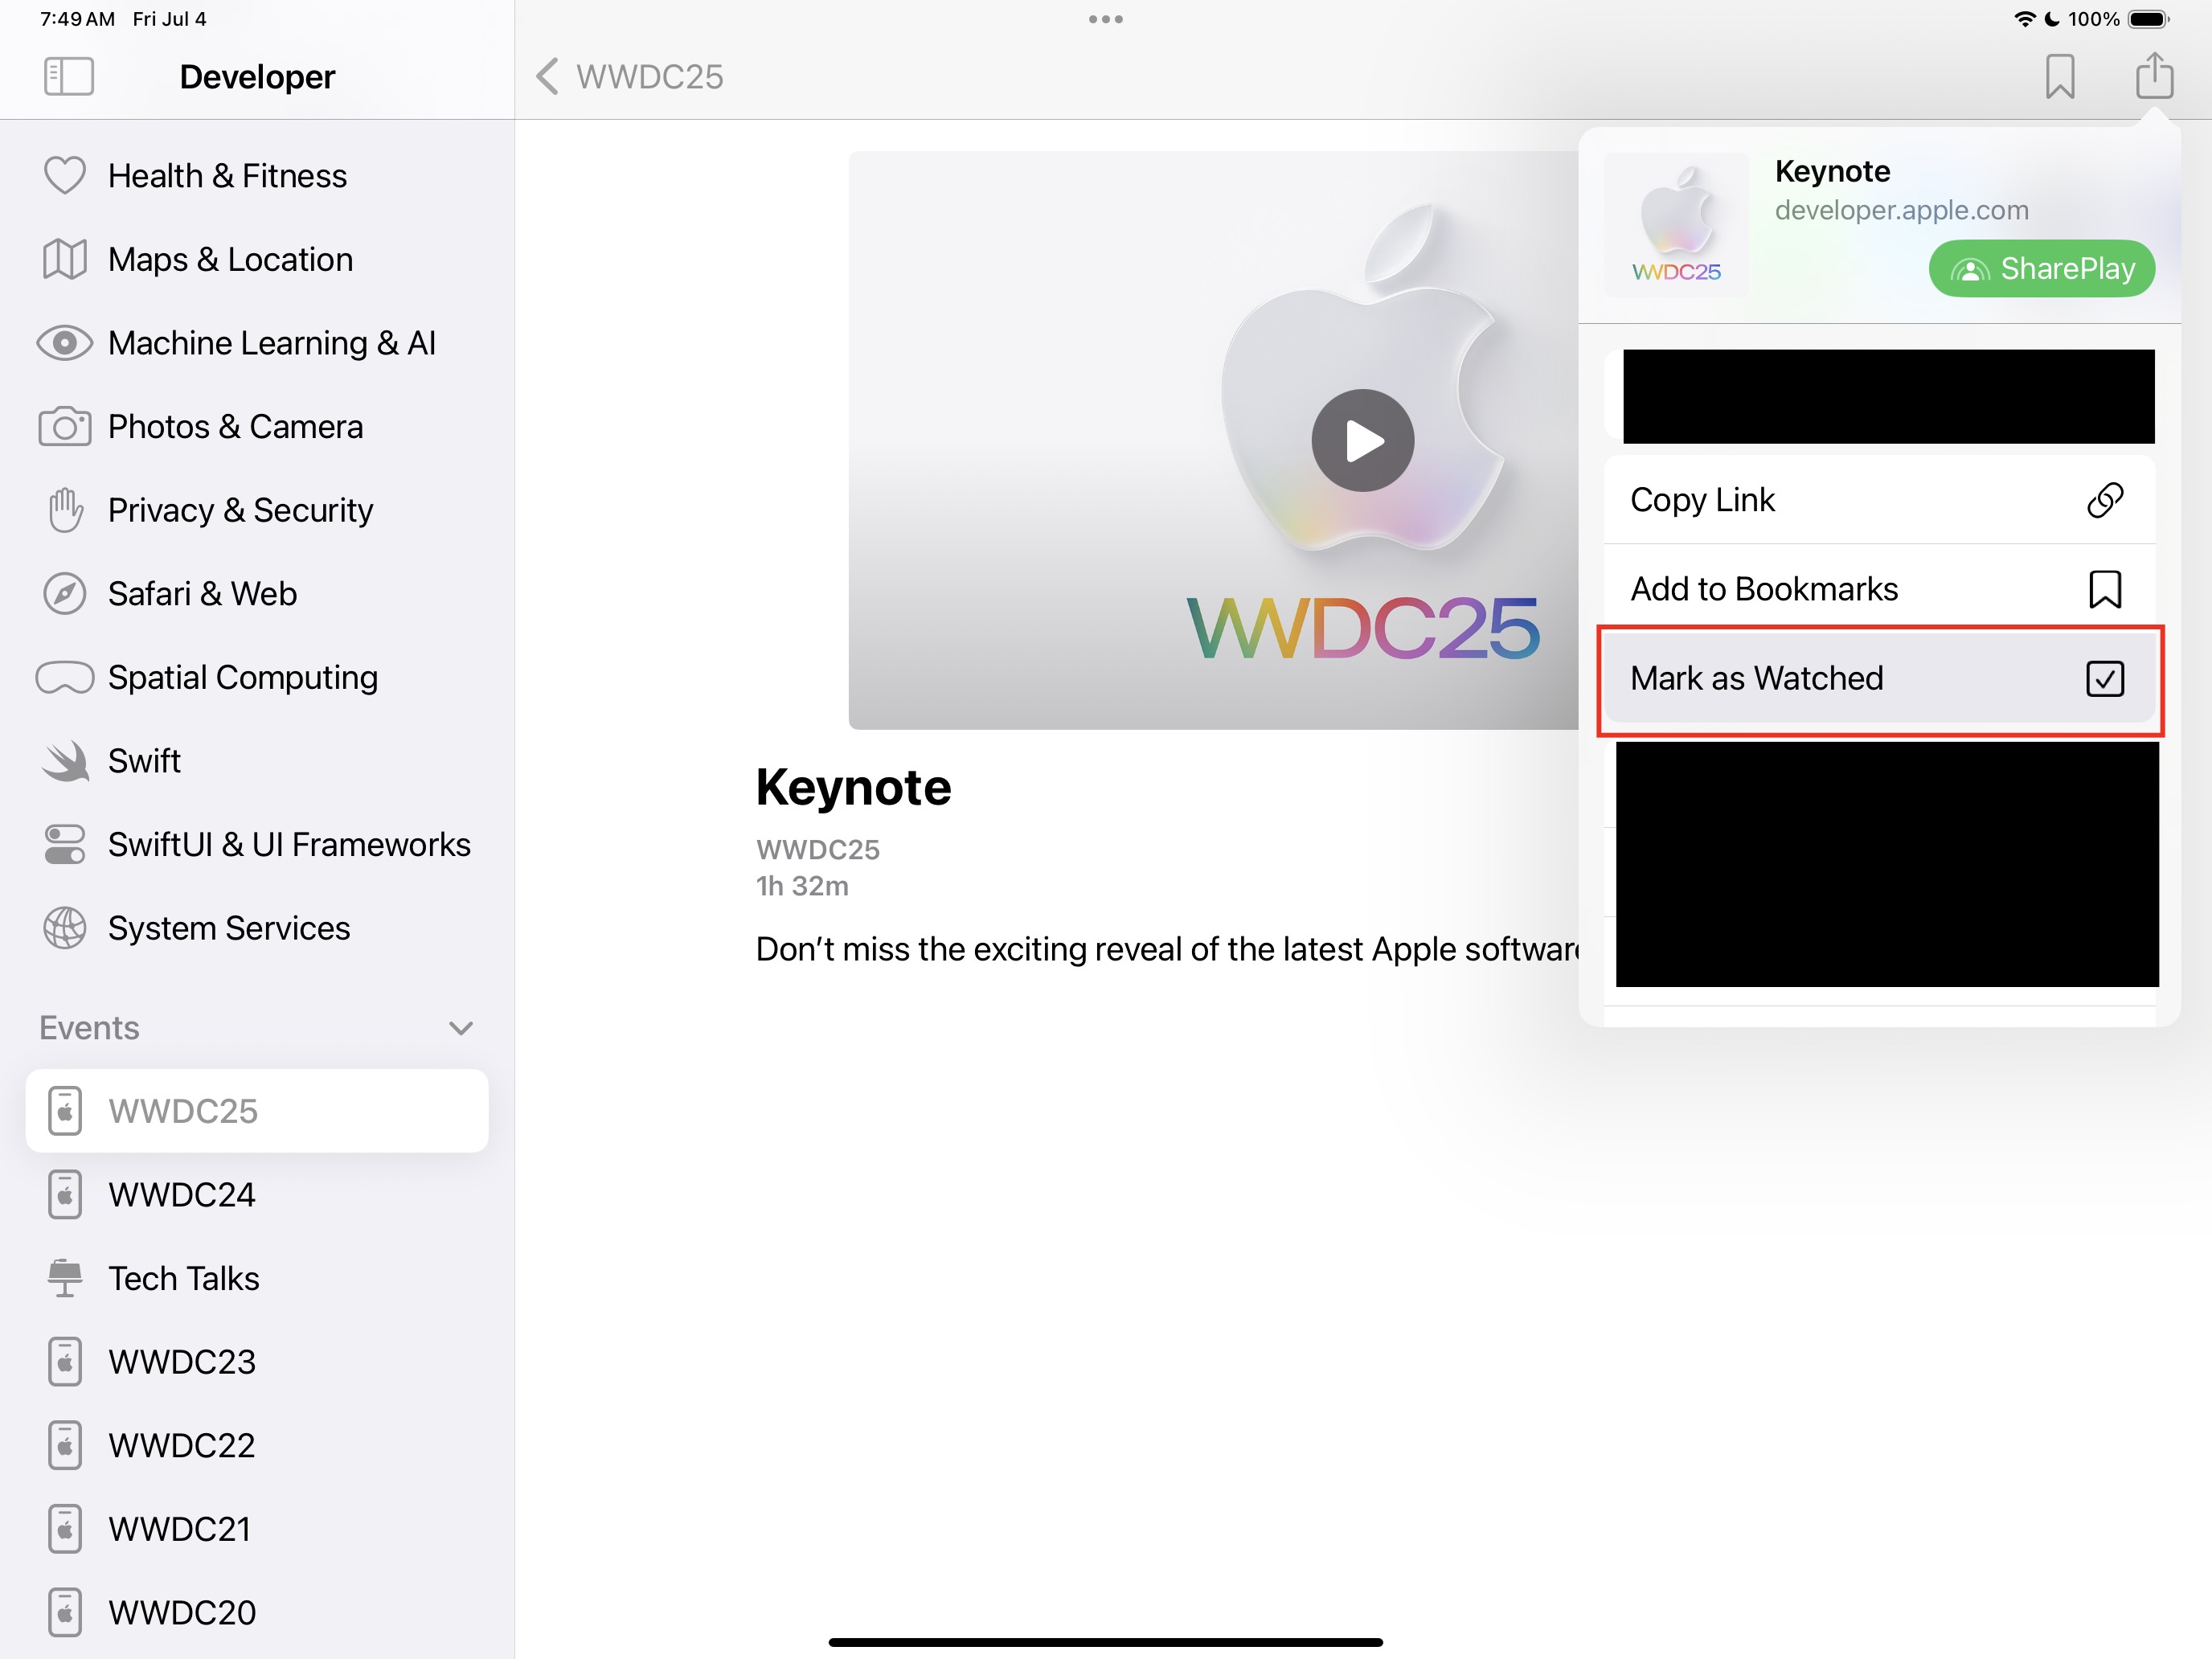The height and width of the screenshot is (1659, 2212).
Task: Start SharePlay for Keynote
Action: (2041, 268)
